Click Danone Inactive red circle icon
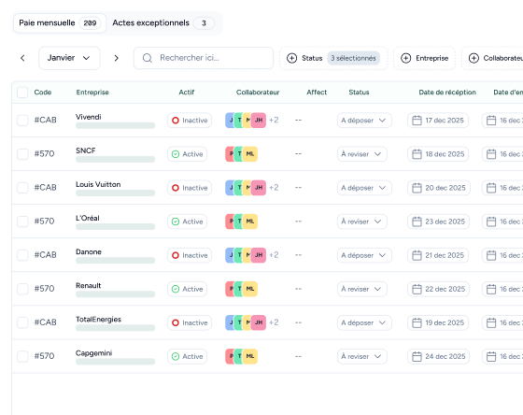 176,255
